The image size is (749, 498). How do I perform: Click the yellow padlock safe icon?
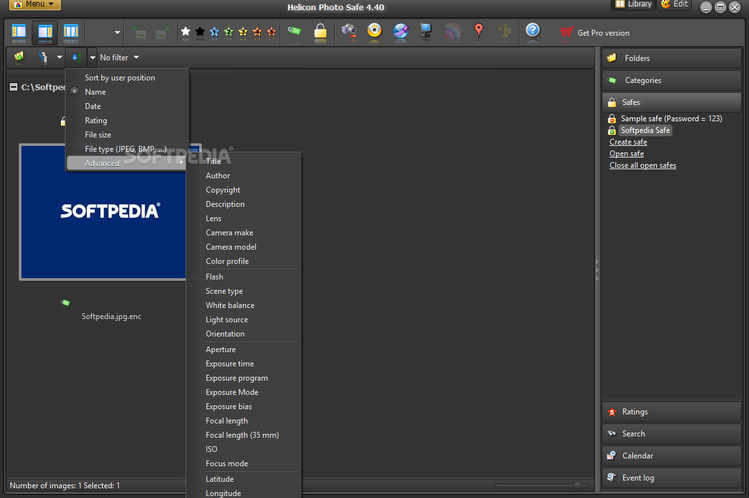321,32
